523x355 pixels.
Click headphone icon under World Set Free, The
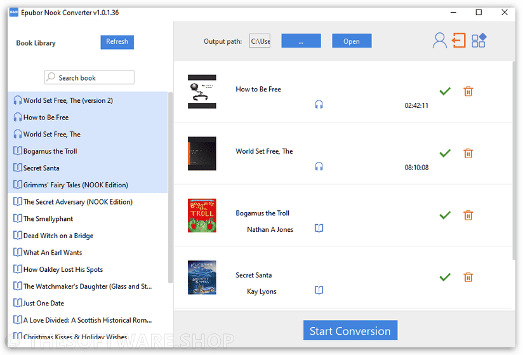[x=319, y=166]
